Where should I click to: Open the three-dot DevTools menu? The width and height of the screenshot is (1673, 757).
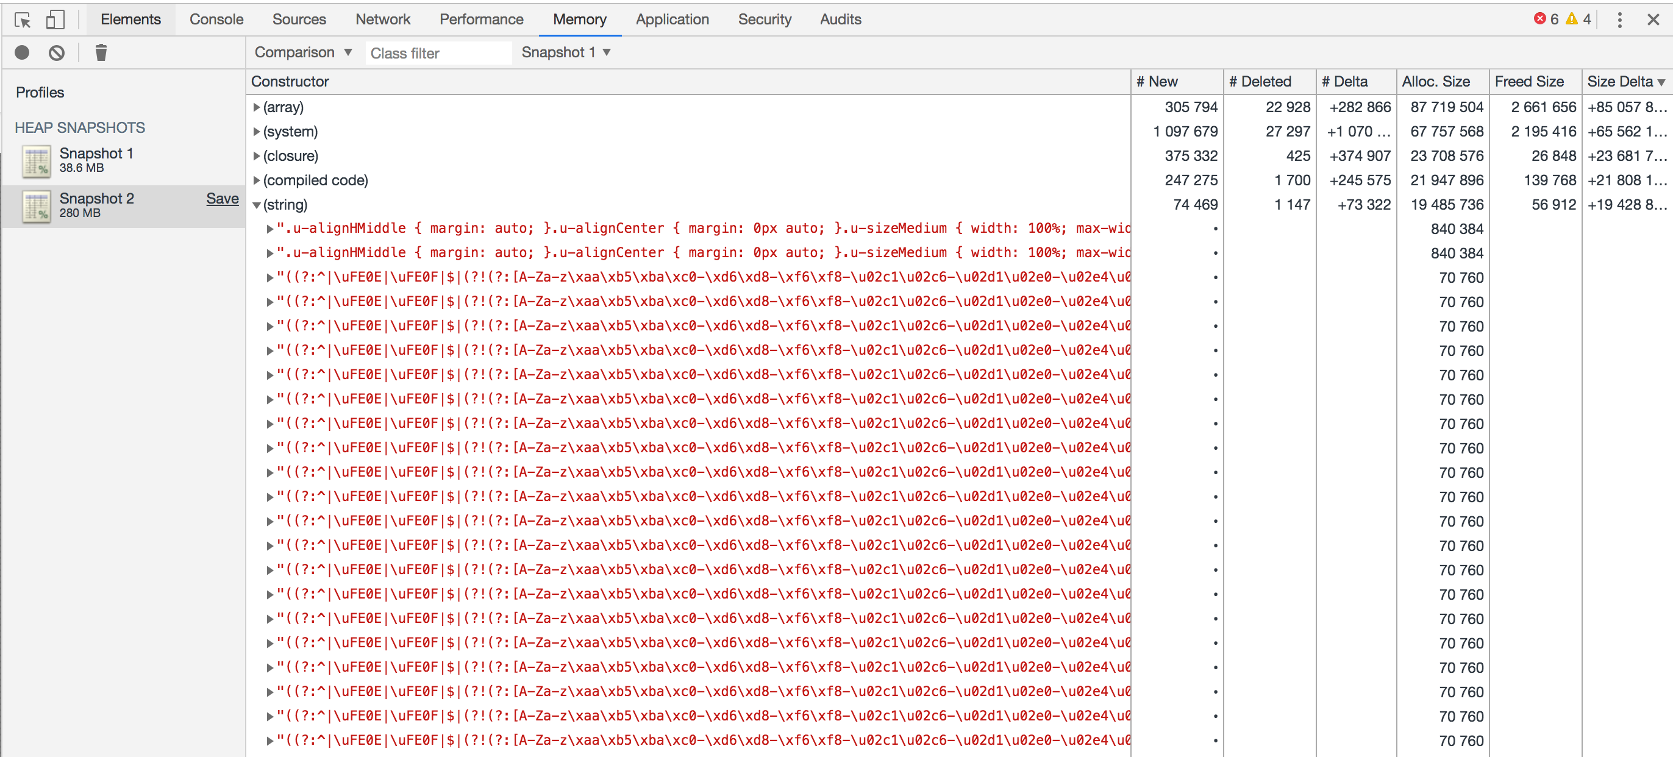(x=1619, y=20)
